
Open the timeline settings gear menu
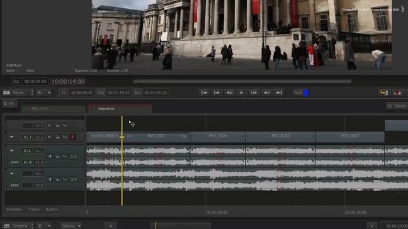(43, 226)
